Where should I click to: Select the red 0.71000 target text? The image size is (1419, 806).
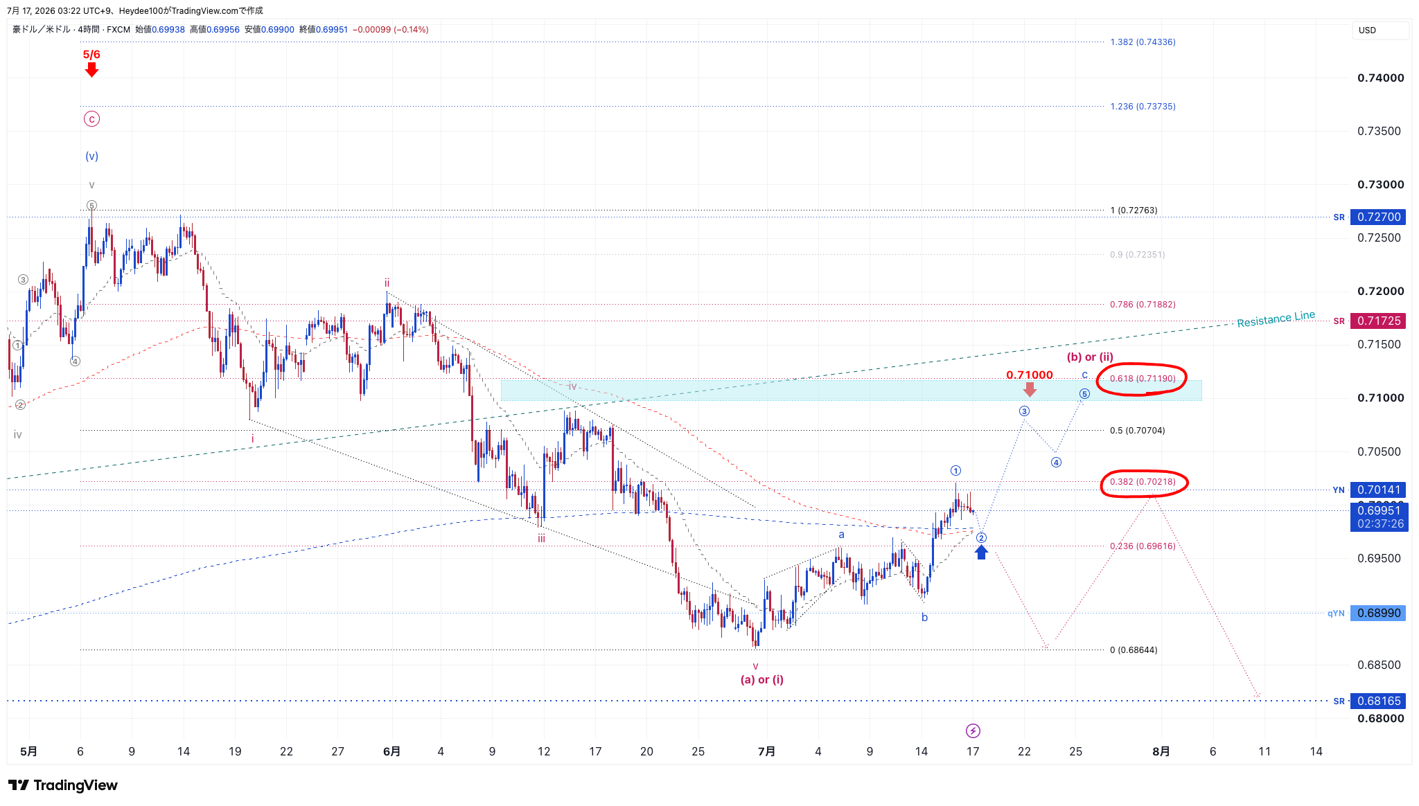pos(1030,375)
